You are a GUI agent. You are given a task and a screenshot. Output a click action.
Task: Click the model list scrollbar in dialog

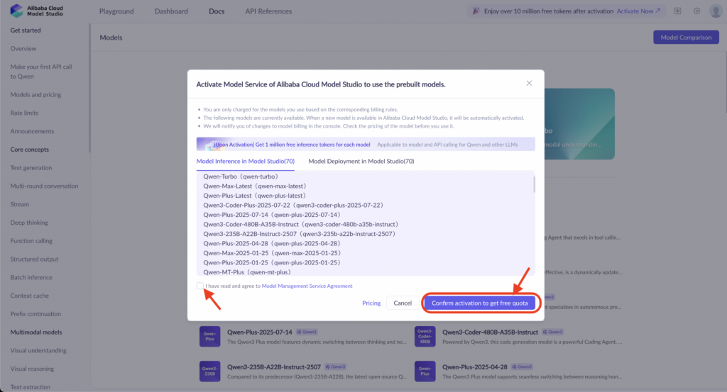[534, 184]
